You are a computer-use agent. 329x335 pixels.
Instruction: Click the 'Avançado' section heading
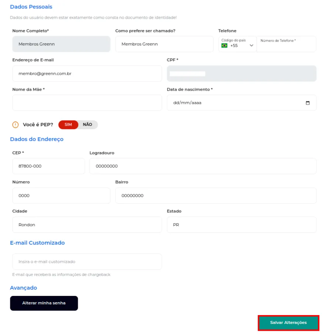24,288
